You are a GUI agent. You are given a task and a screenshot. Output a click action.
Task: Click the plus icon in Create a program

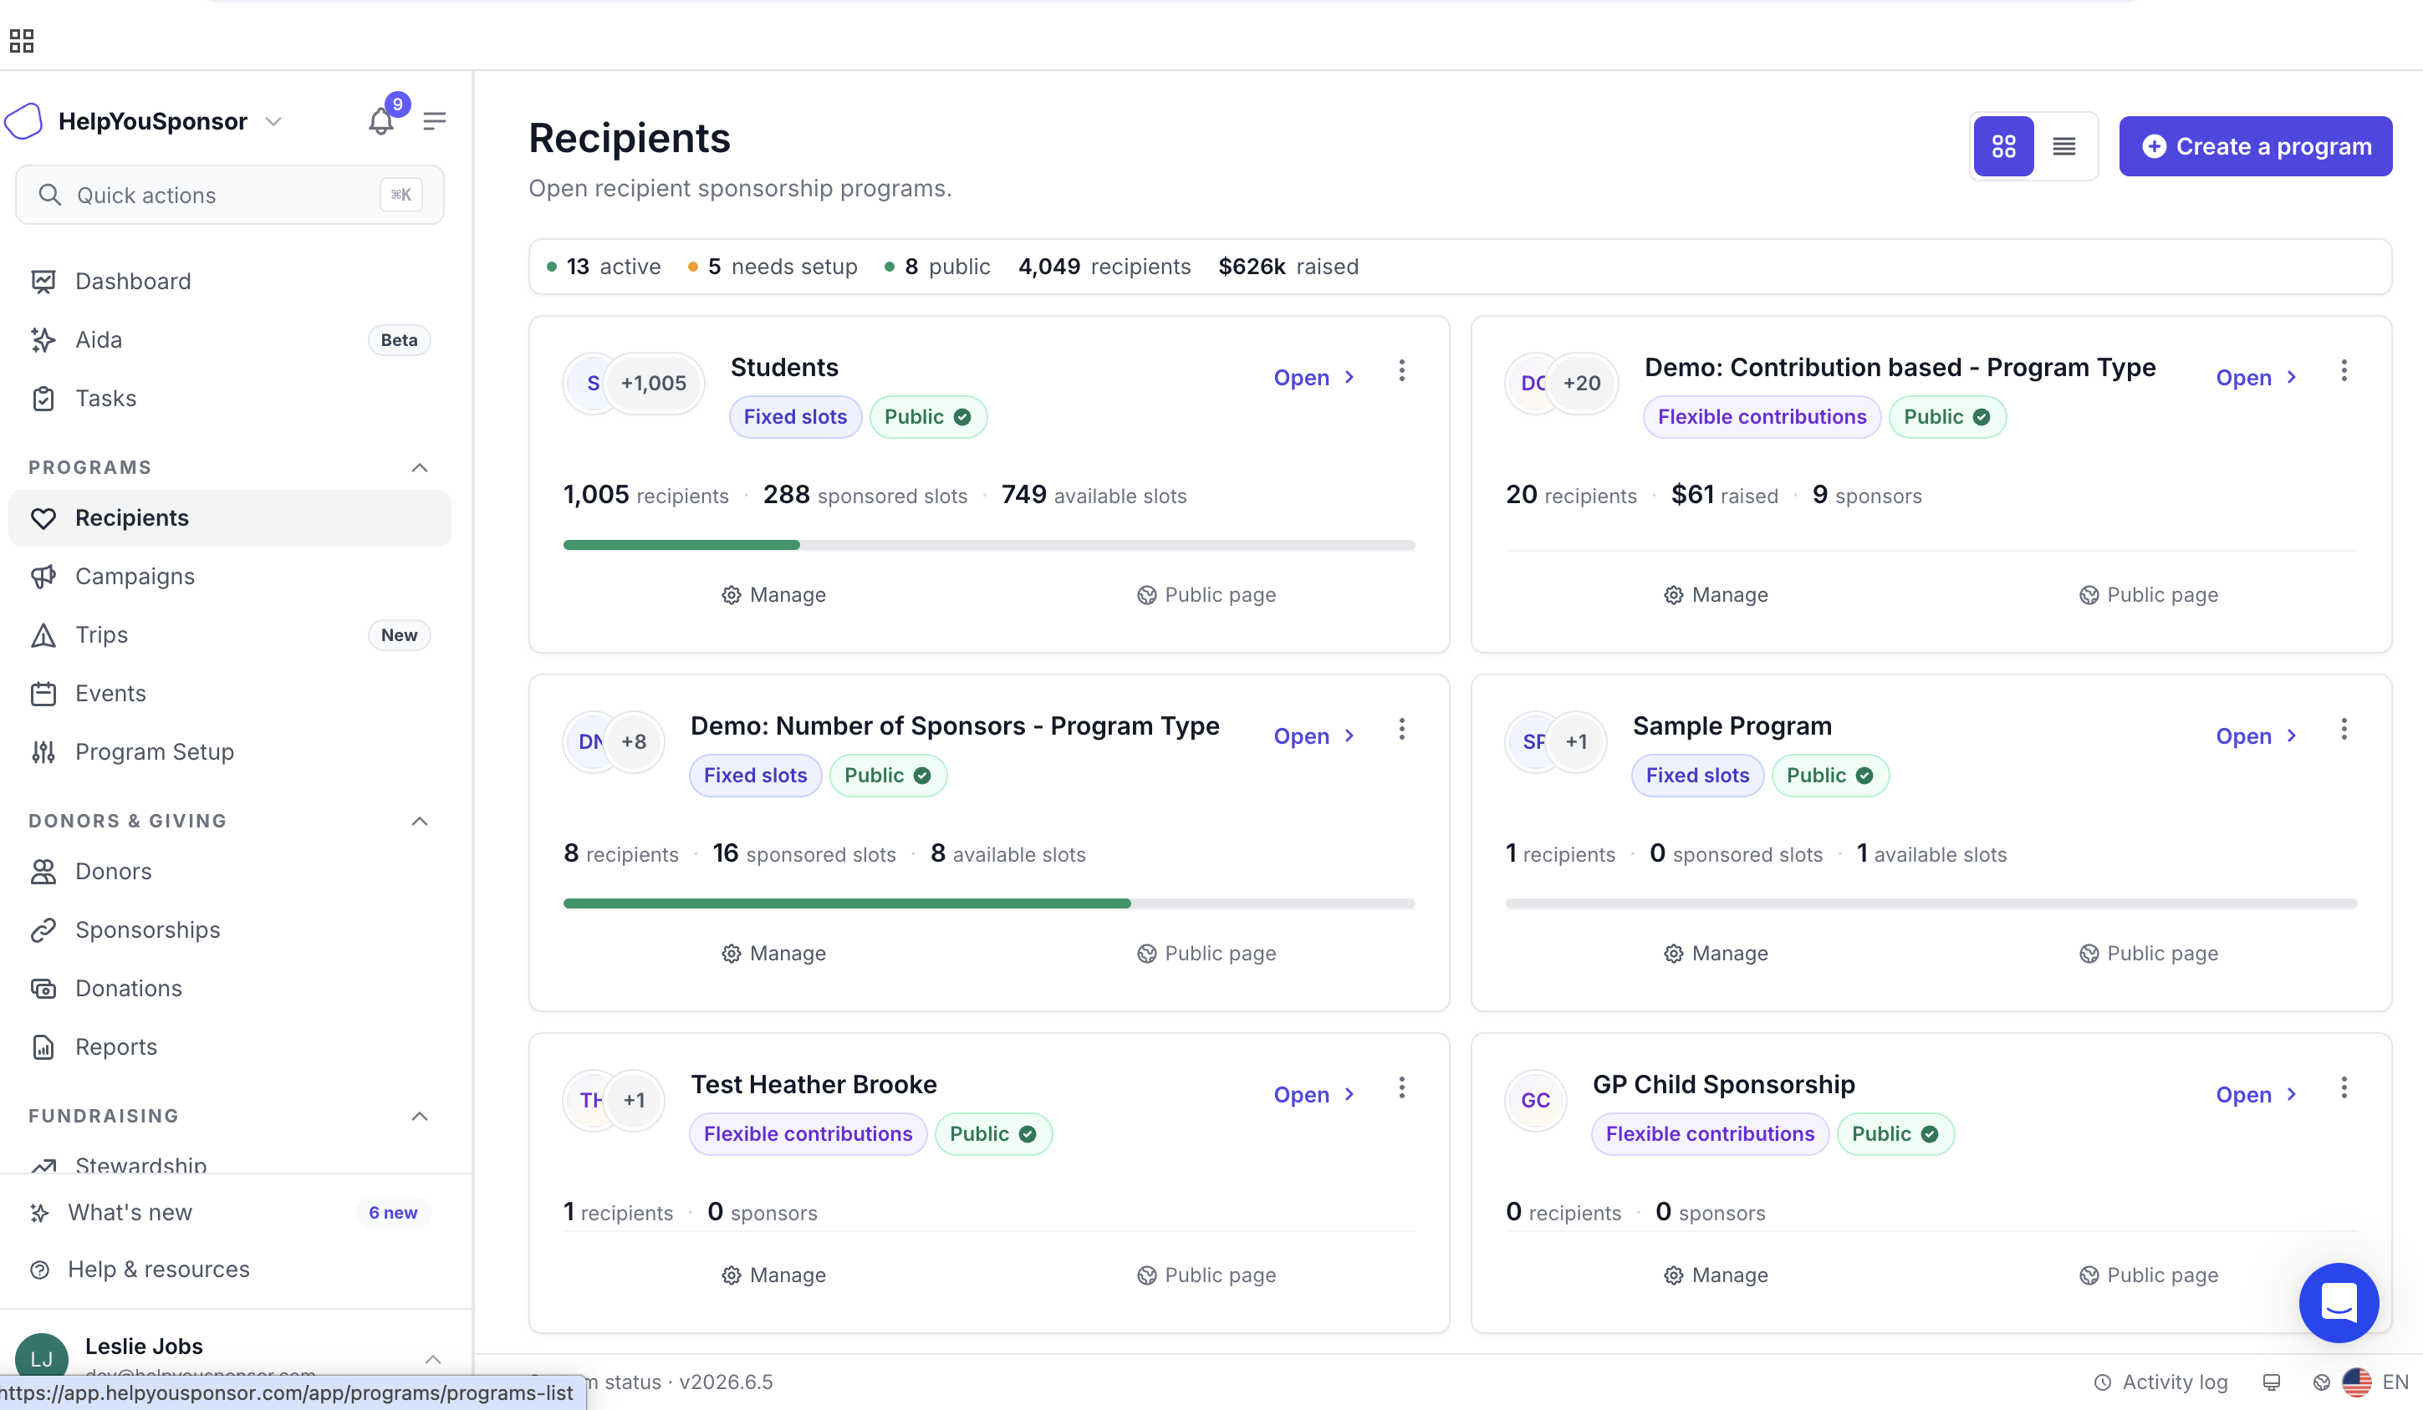2154,146
